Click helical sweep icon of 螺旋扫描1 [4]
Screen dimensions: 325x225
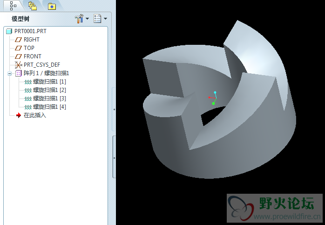[x=28, y=107]
